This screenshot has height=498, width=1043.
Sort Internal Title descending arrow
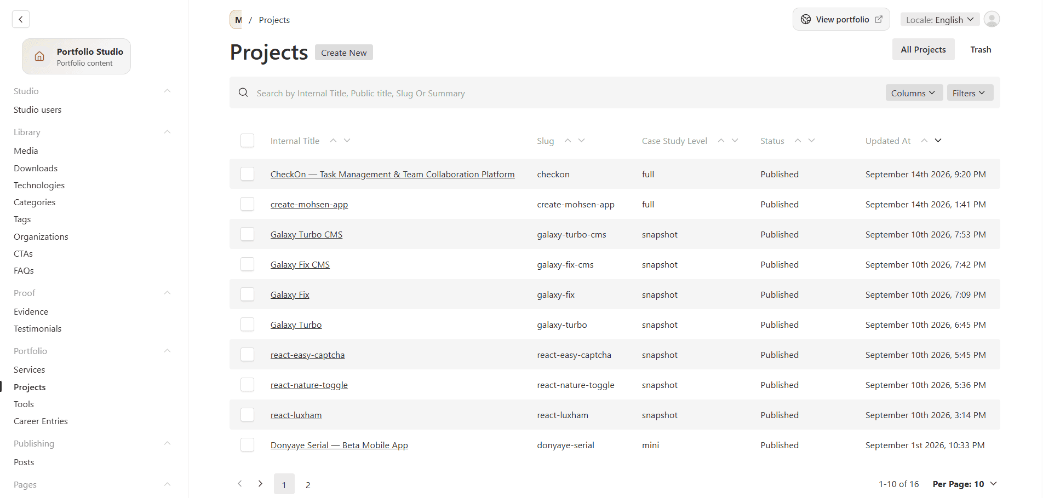[347, 141]
